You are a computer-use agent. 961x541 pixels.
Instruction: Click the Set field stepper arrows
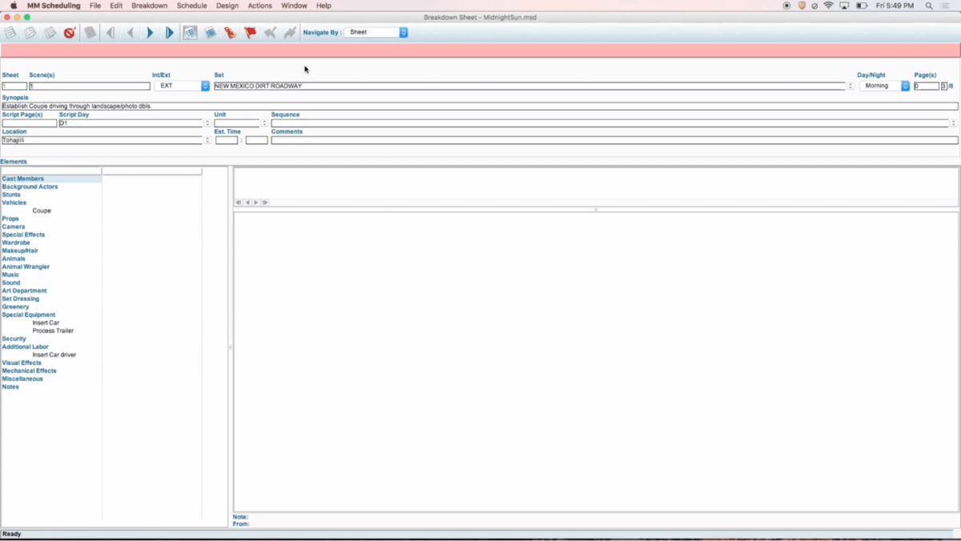point(850,86)
